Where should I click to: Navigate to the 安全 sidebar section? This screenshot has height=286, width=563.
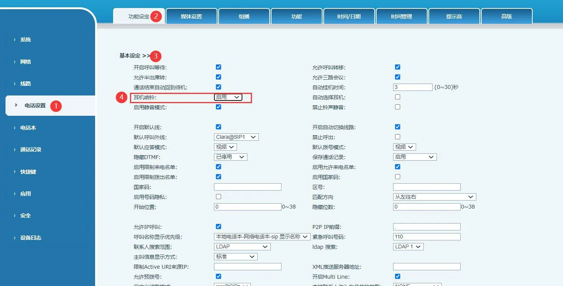[25, 215]
